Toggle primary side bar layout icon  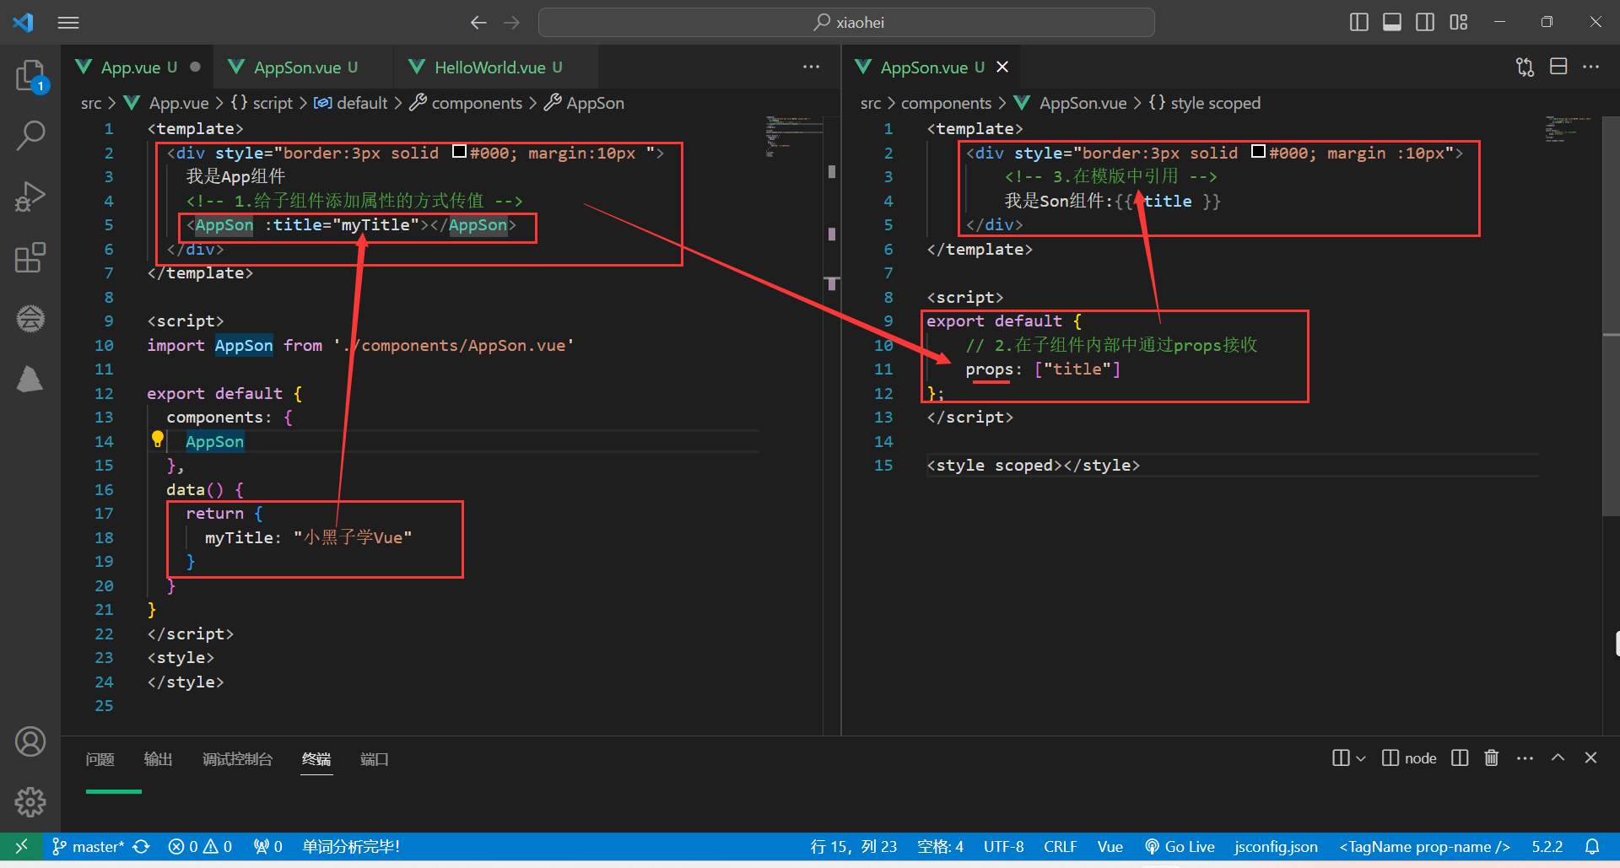(x=1359, y=23)
